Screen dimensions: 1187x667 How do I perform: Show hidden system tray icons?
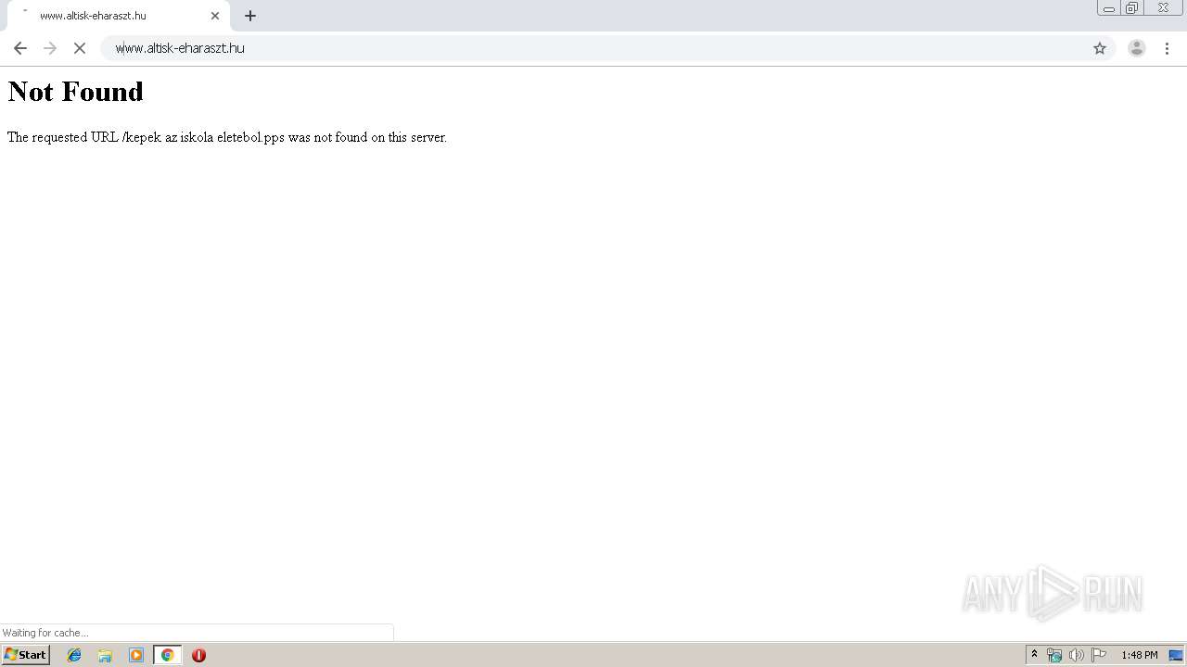[x=1035, y=655]
